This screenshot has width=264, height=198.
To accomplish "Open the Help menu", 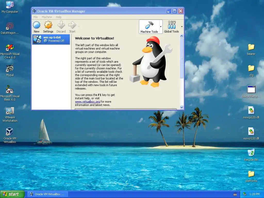I will [59, 17].
